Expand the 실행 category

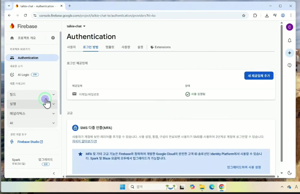(32, 104)
